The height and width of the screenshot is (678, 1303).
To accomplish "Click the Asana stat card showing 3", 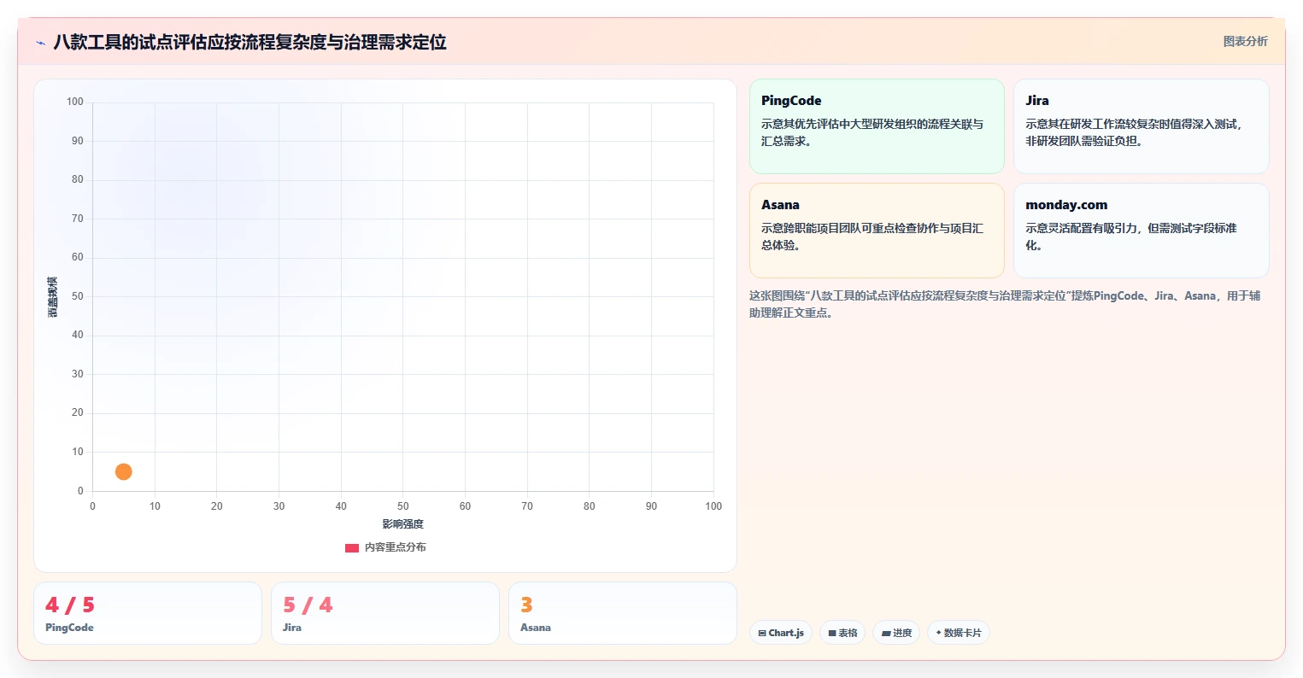I will pyautogui.click(x=623, y=613).
